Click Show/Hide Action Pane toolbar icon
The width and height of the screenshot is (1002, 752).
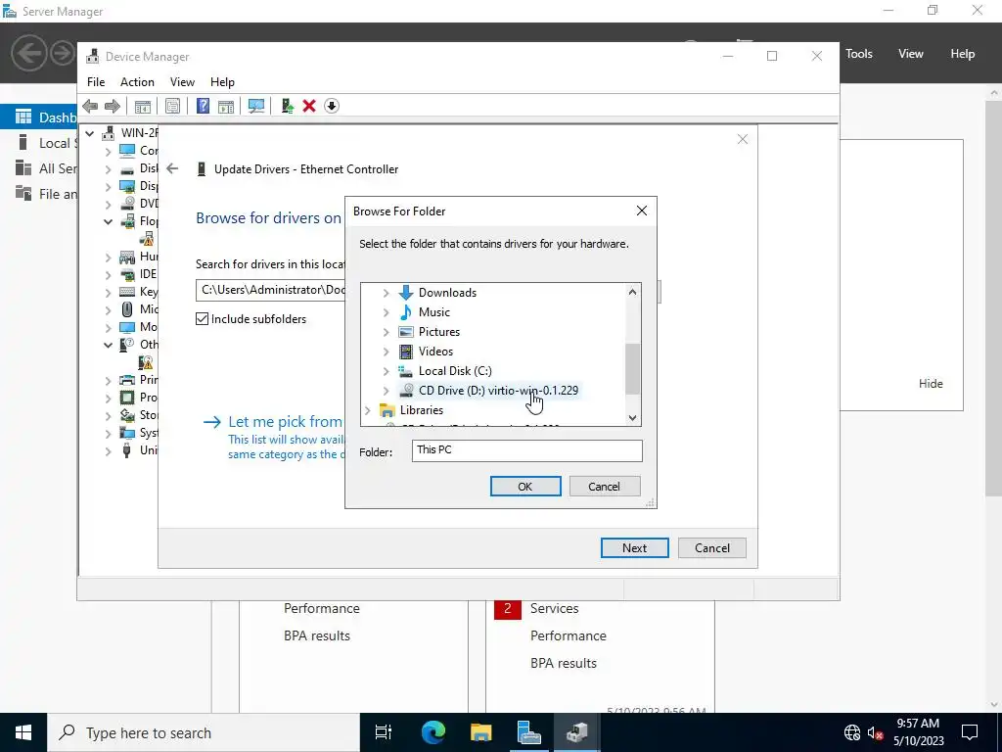[226, 106]
